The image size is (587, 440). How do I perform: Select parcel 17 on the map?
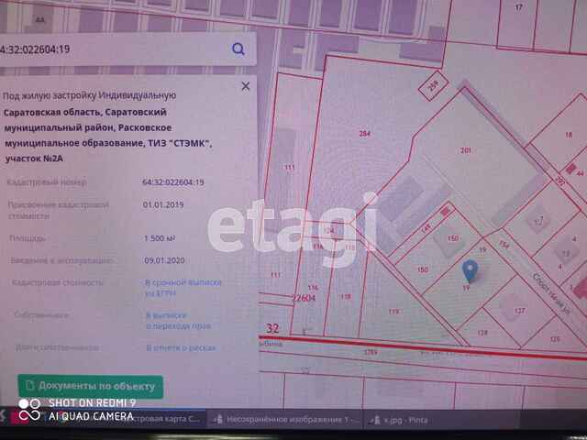coord(518,7)
